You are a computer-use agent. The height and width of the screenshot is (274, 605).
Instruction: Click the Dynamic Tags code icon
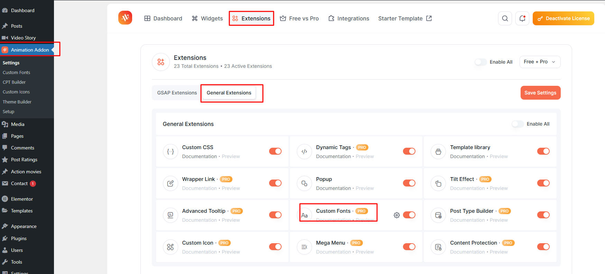tap(304, 152)
